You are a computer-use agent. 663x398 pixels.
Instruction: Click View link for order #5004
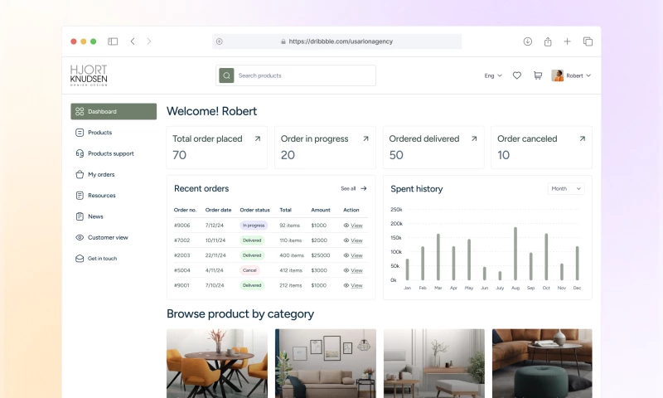(356, 270)
